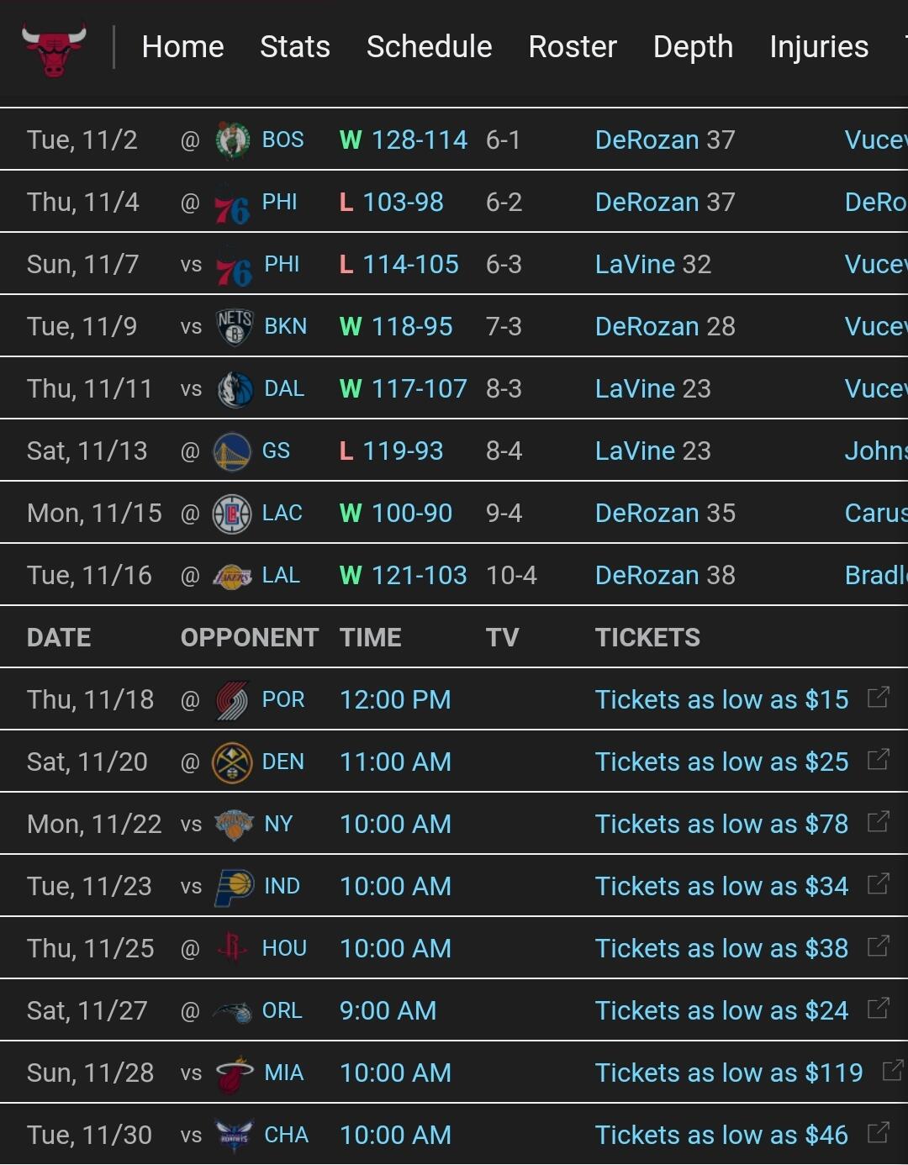Viewport: 908px width, 1165px height.
Task: Click DeRozan 38 high scorer link
Action: coord(665,576)
